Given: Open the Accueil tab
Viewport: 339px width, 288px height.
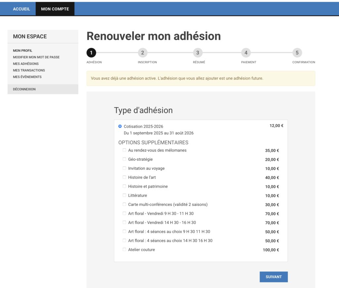Looking at the screenshot, I should click(x=22, y=9).
